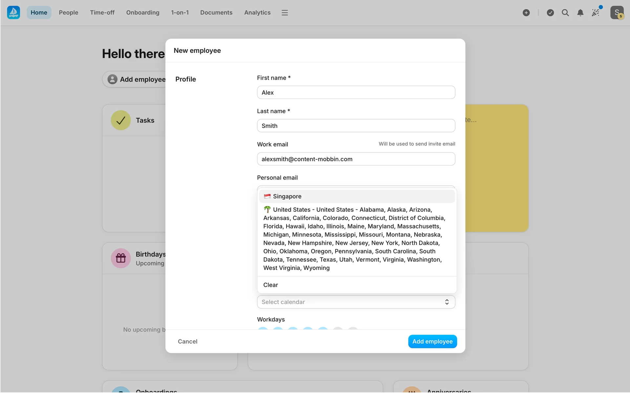Click the sailboat app logo
The height and width of the screenshot is (393, 630).
(x=13, y=12)
